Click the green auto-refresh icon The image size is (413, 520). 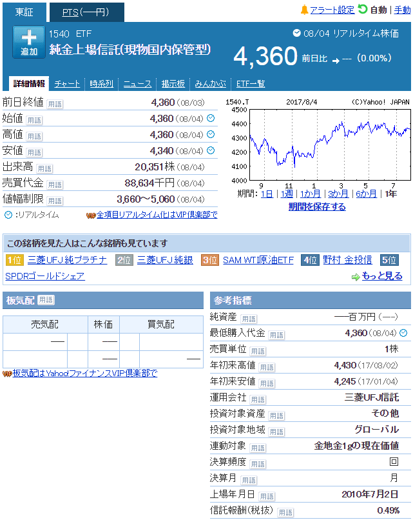point(363,9)
